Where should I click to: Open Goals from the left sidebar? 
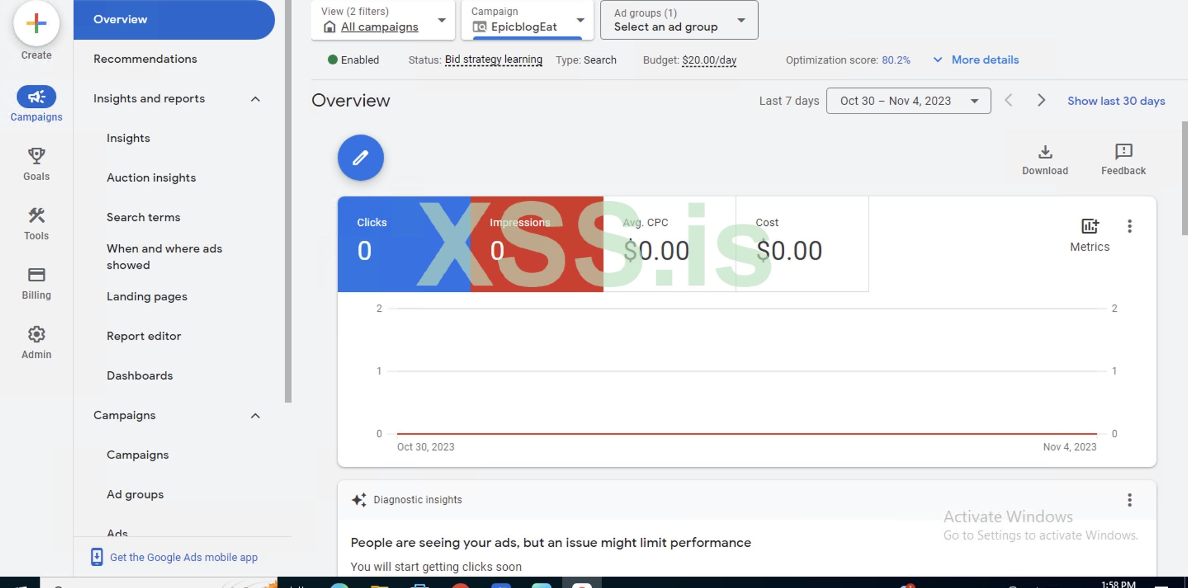36,164
